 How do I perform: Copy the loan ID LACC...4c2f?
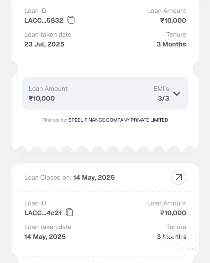pyautogui.click(x=69, y=212)
